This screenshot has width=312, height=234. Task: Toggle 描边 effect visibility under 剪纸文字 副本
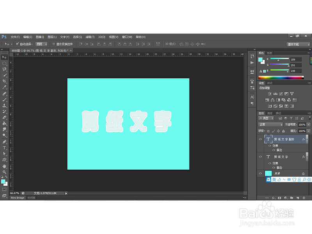274,150
